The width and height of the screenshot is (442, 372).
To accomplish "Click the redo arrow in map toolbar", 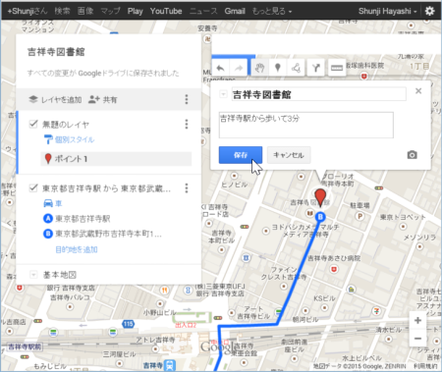I will coord(239,68).
